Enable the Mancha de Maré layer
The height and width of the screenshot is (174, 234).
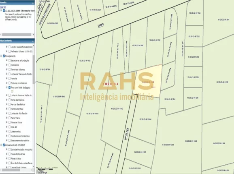(10, 109)
